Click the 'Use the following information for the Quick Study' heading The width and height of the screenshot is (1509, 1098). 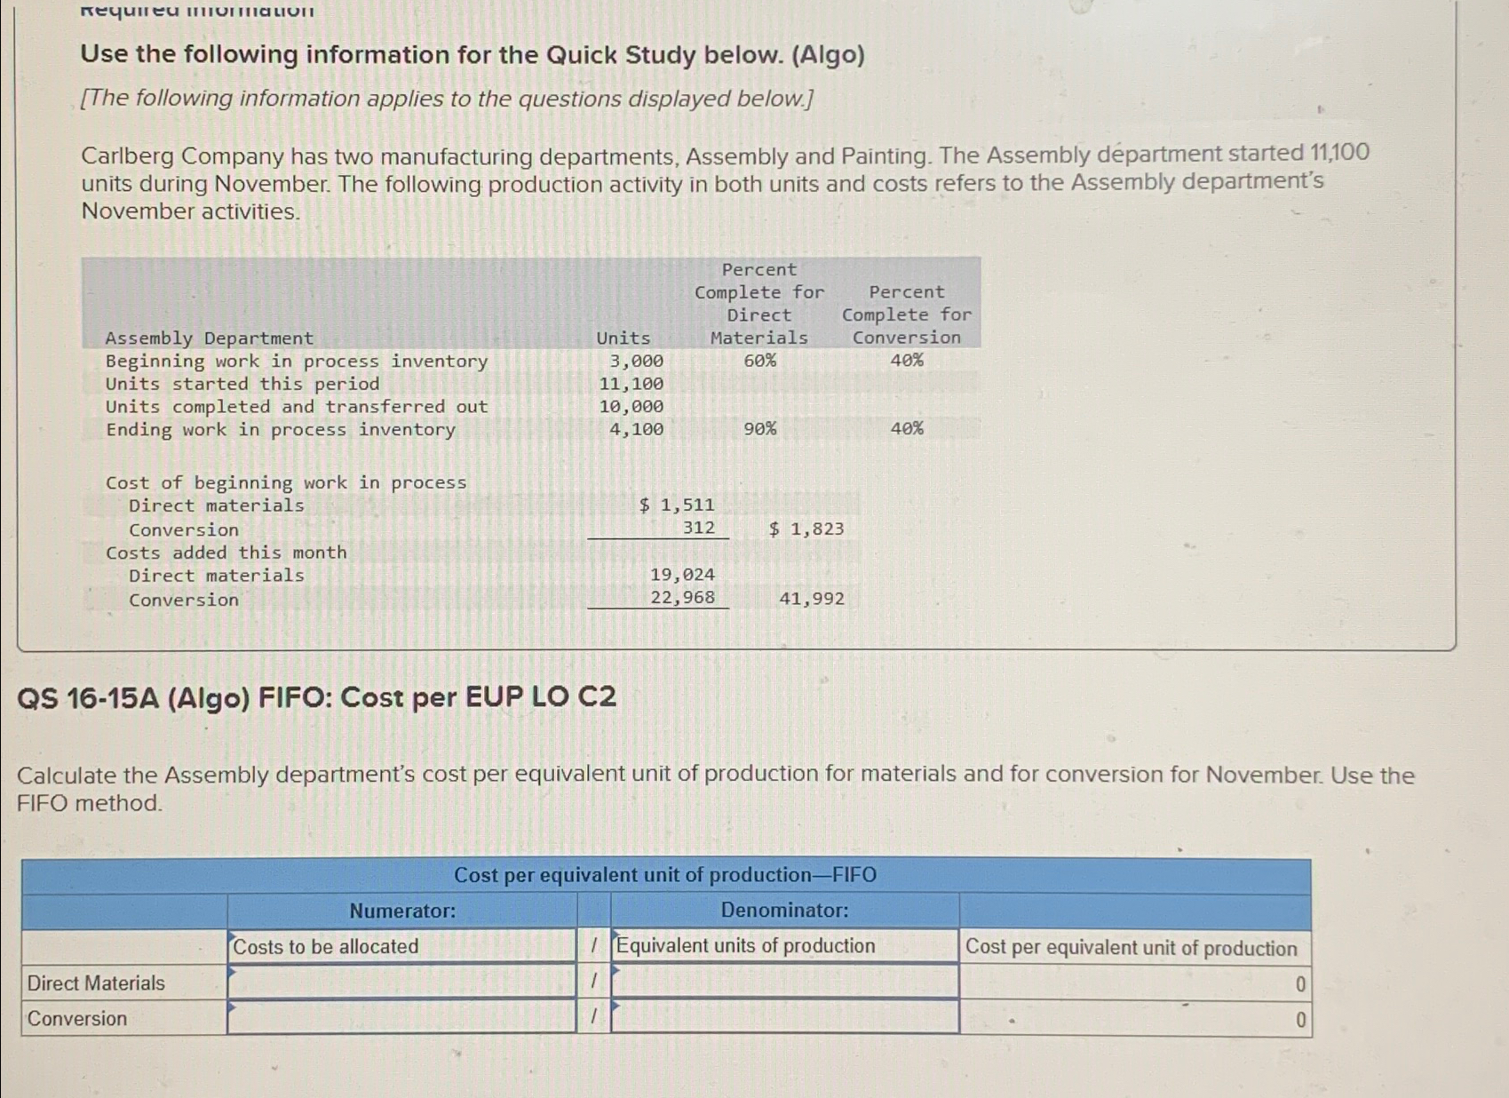pos(473,55)
